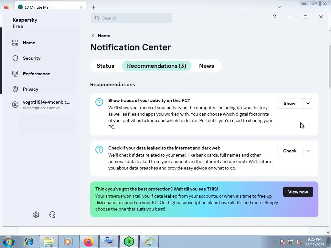Open support headset icon
The width and height of the screenshot is (331, 248).
tap(52, 215)
